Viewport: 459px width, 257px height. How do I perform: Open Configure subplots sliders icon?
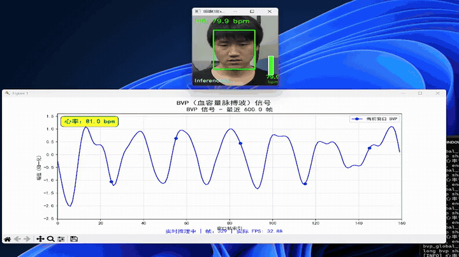click(61, 239)
